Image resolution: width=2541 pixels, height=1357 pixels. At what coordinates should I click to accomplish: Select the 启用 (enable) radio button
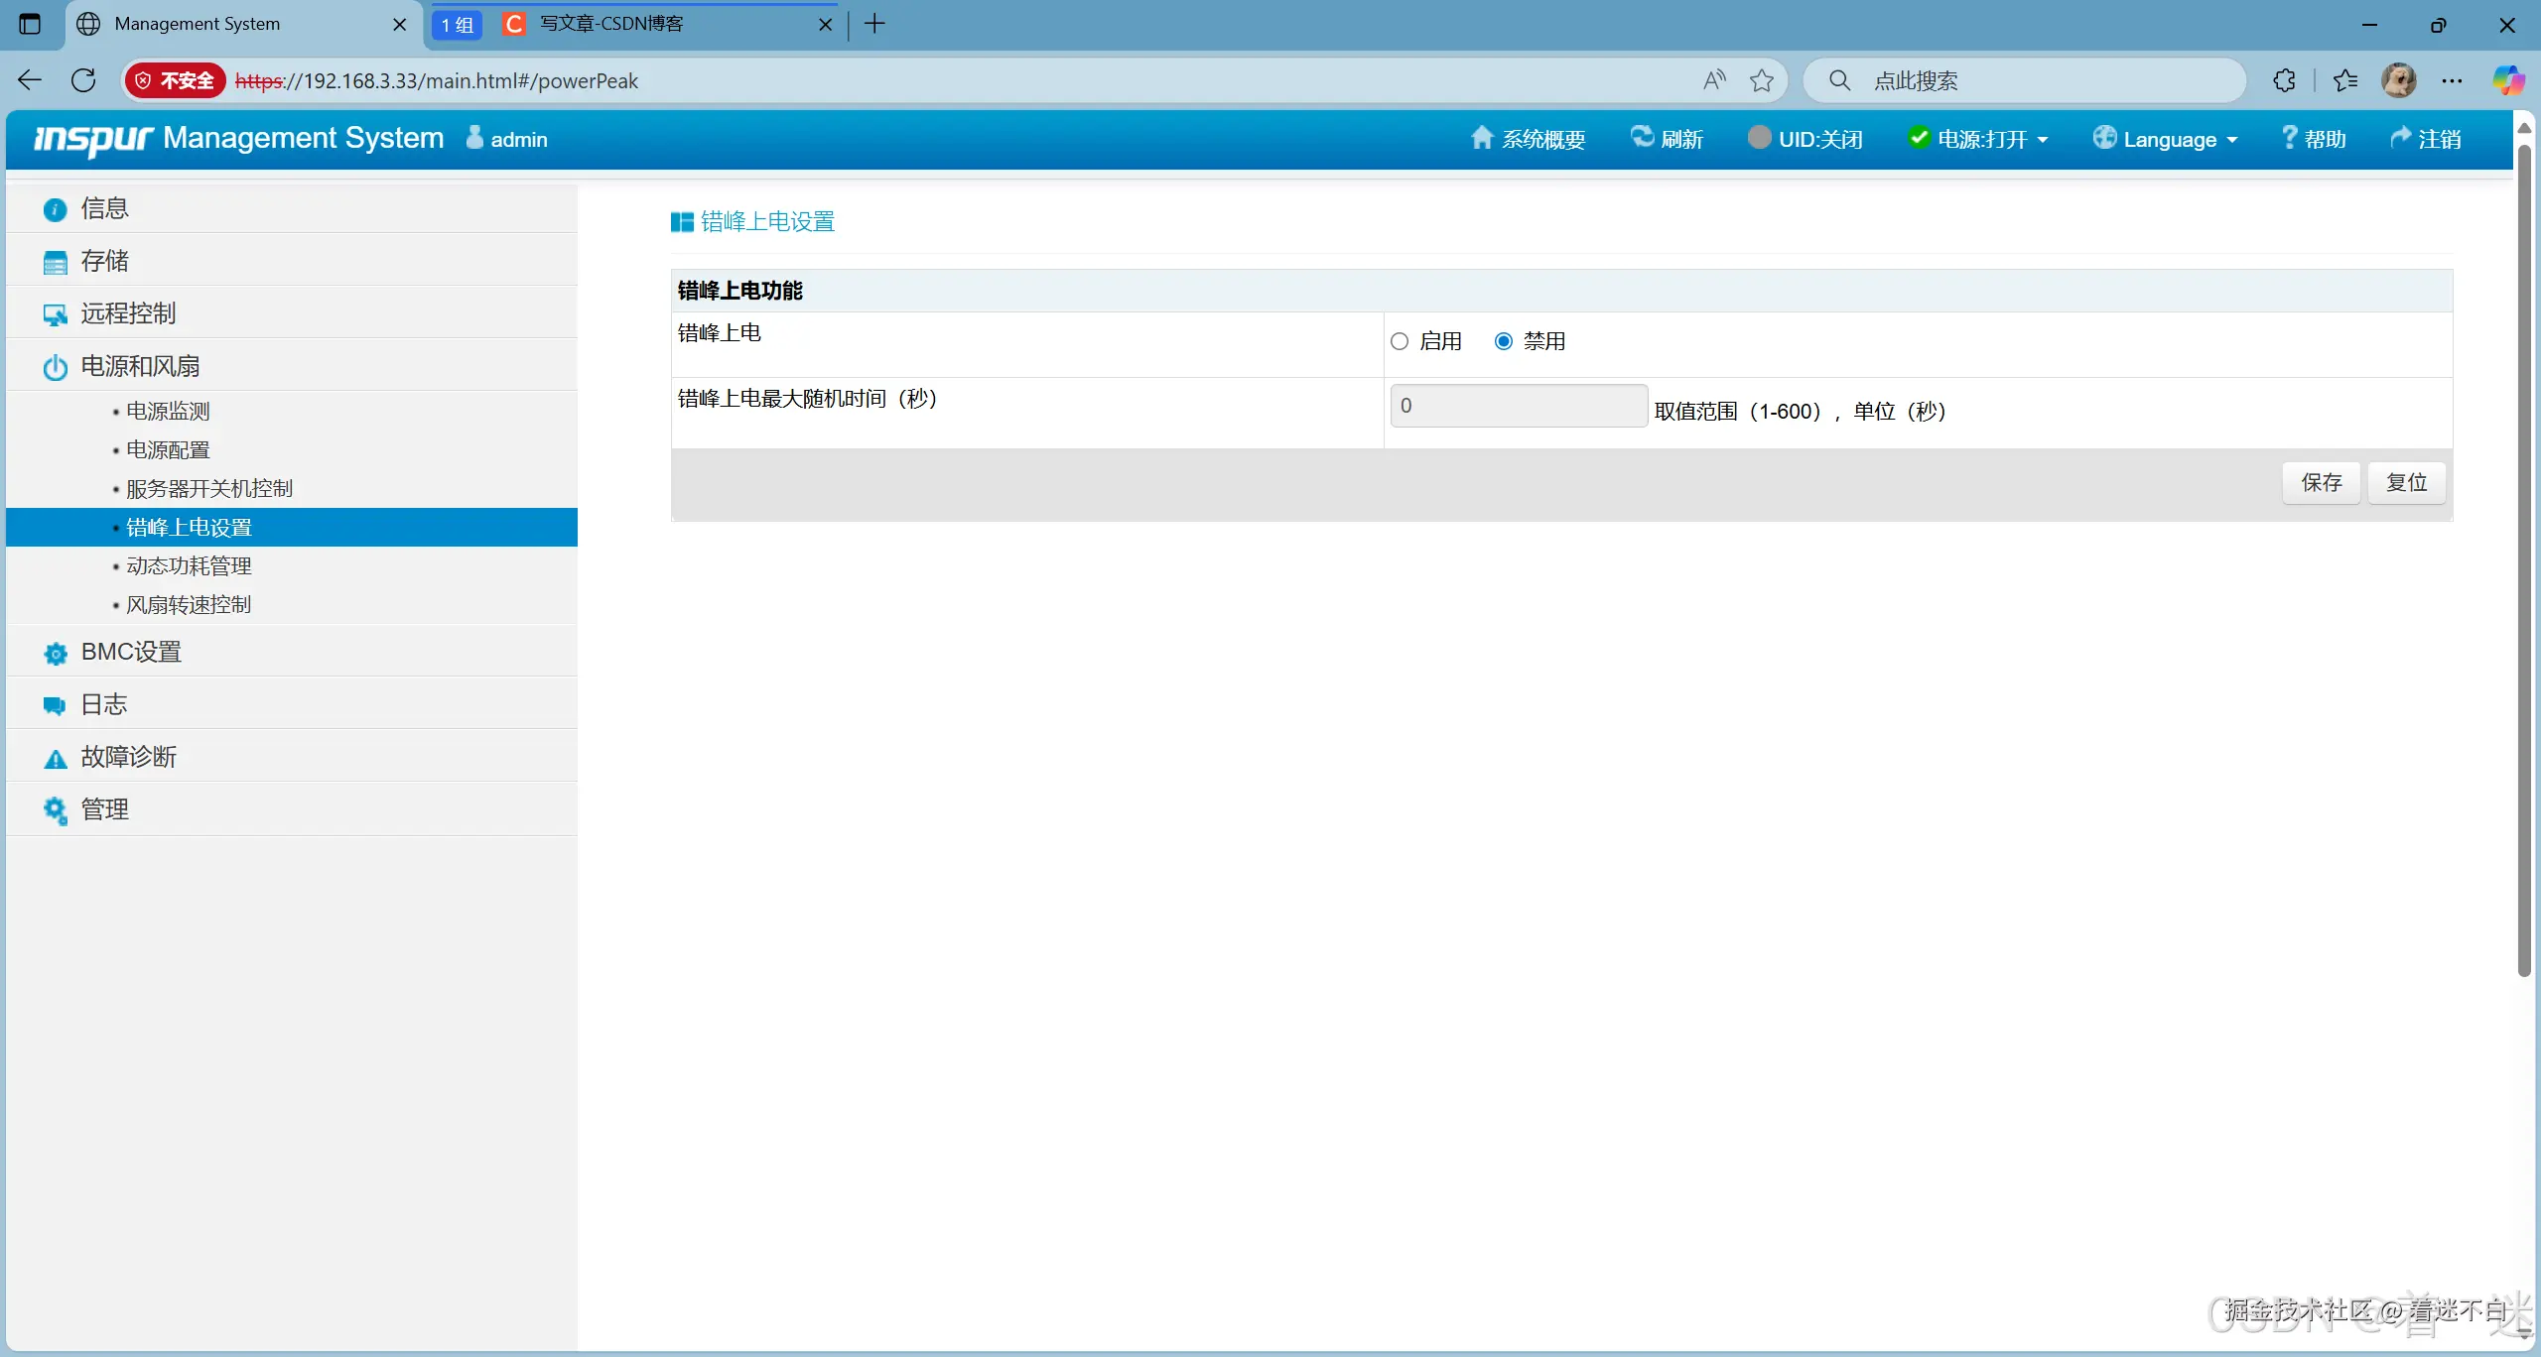[1400, 341]
